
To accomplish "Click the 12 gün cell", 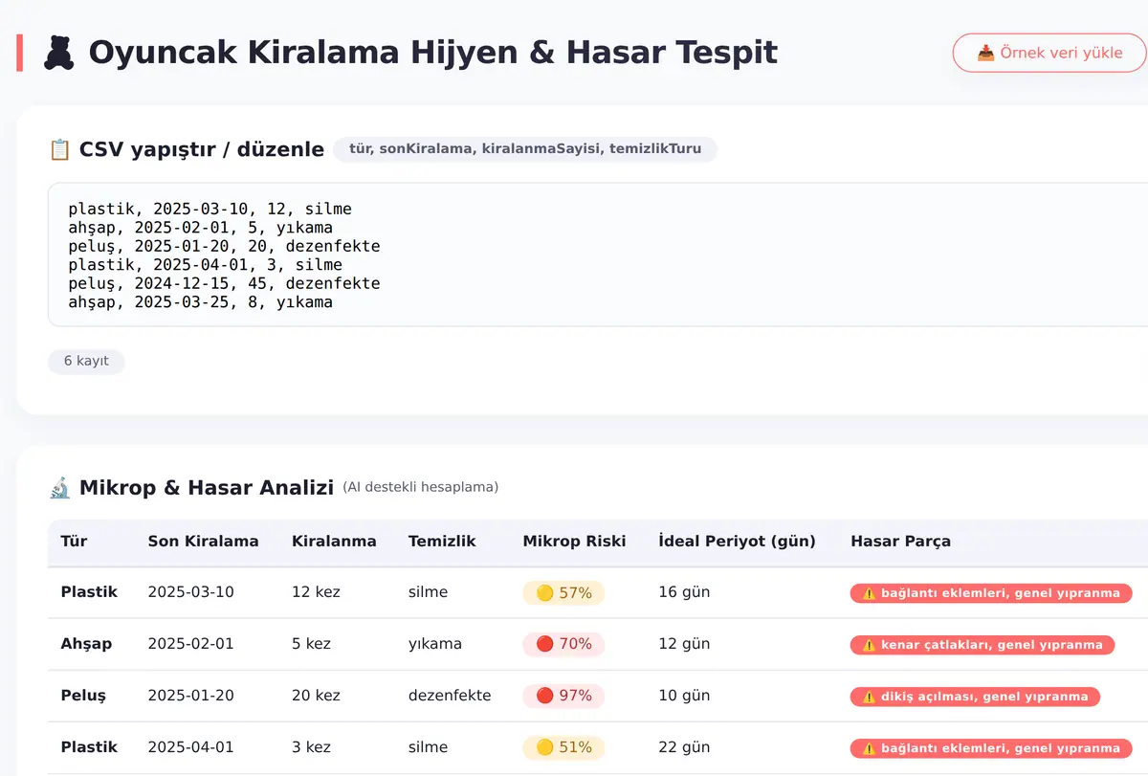I will click(684, 644).
